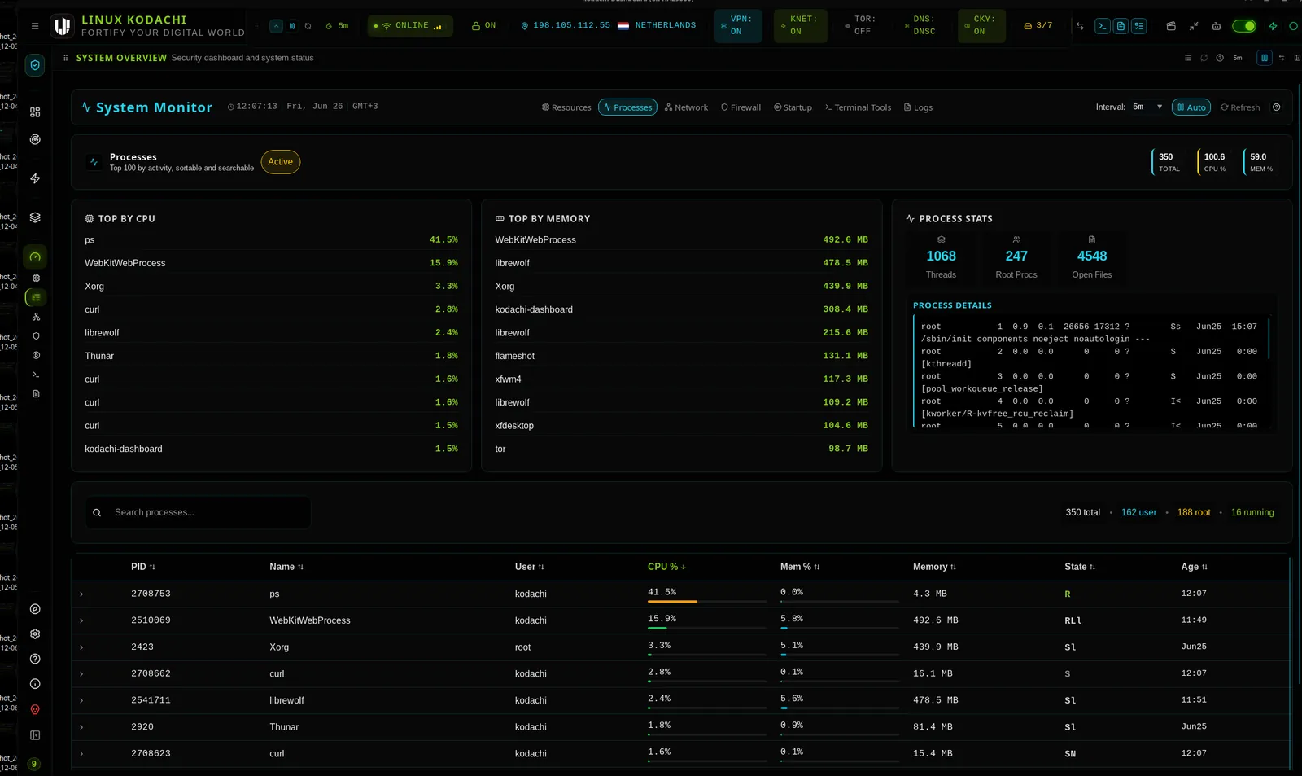Open the terminal prompt sub-icon in sidebar
Screen dimensions: 1302x776
point(36,375)
